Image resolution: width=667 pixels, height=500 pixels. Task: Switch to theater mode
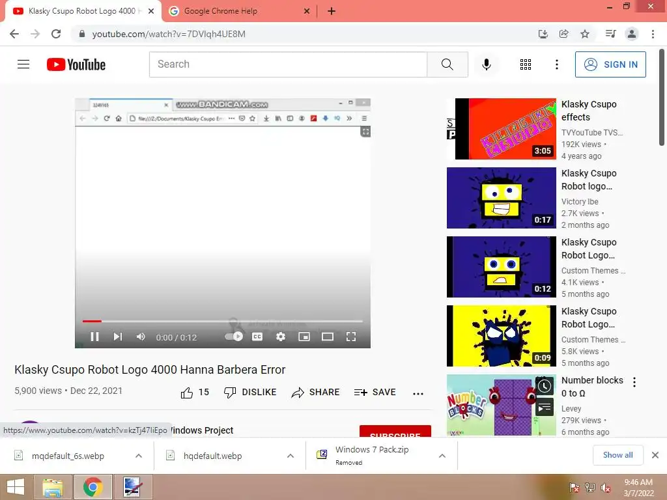(328, 337)
